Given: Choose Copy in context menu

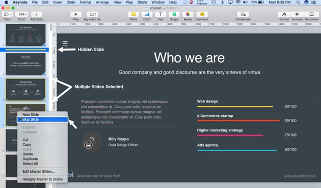Looking at the screenshot, I should point(42,144).
